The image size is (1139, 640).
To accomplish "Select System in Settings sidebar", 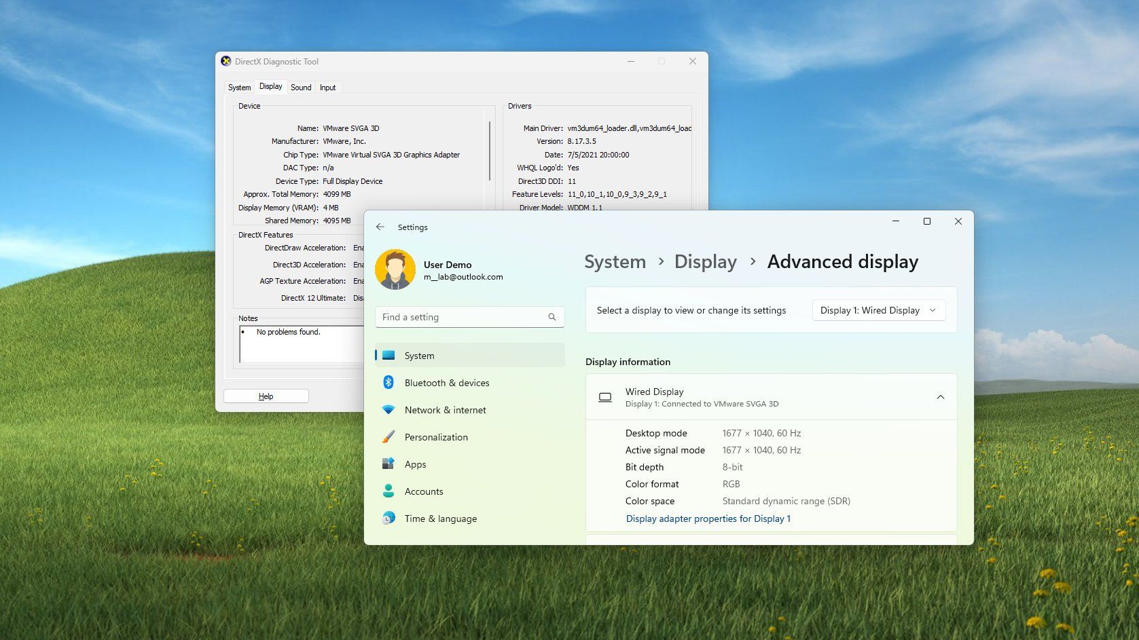I will tap(470, 356).
